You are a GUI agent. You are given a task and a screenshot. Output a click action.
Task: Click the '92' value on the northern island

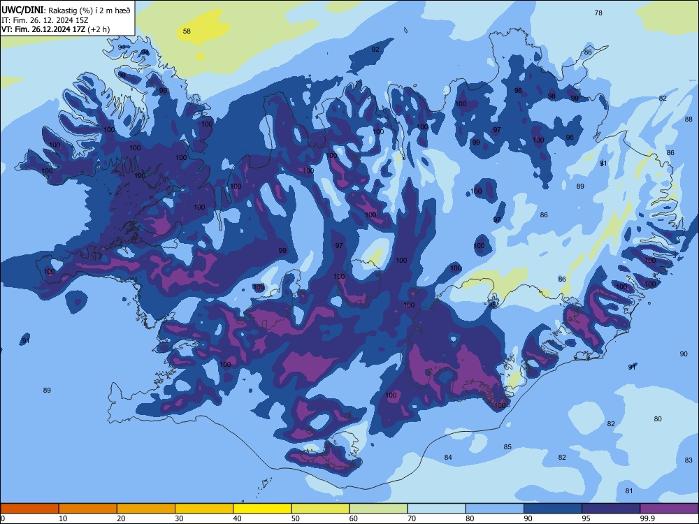[375, 49]
